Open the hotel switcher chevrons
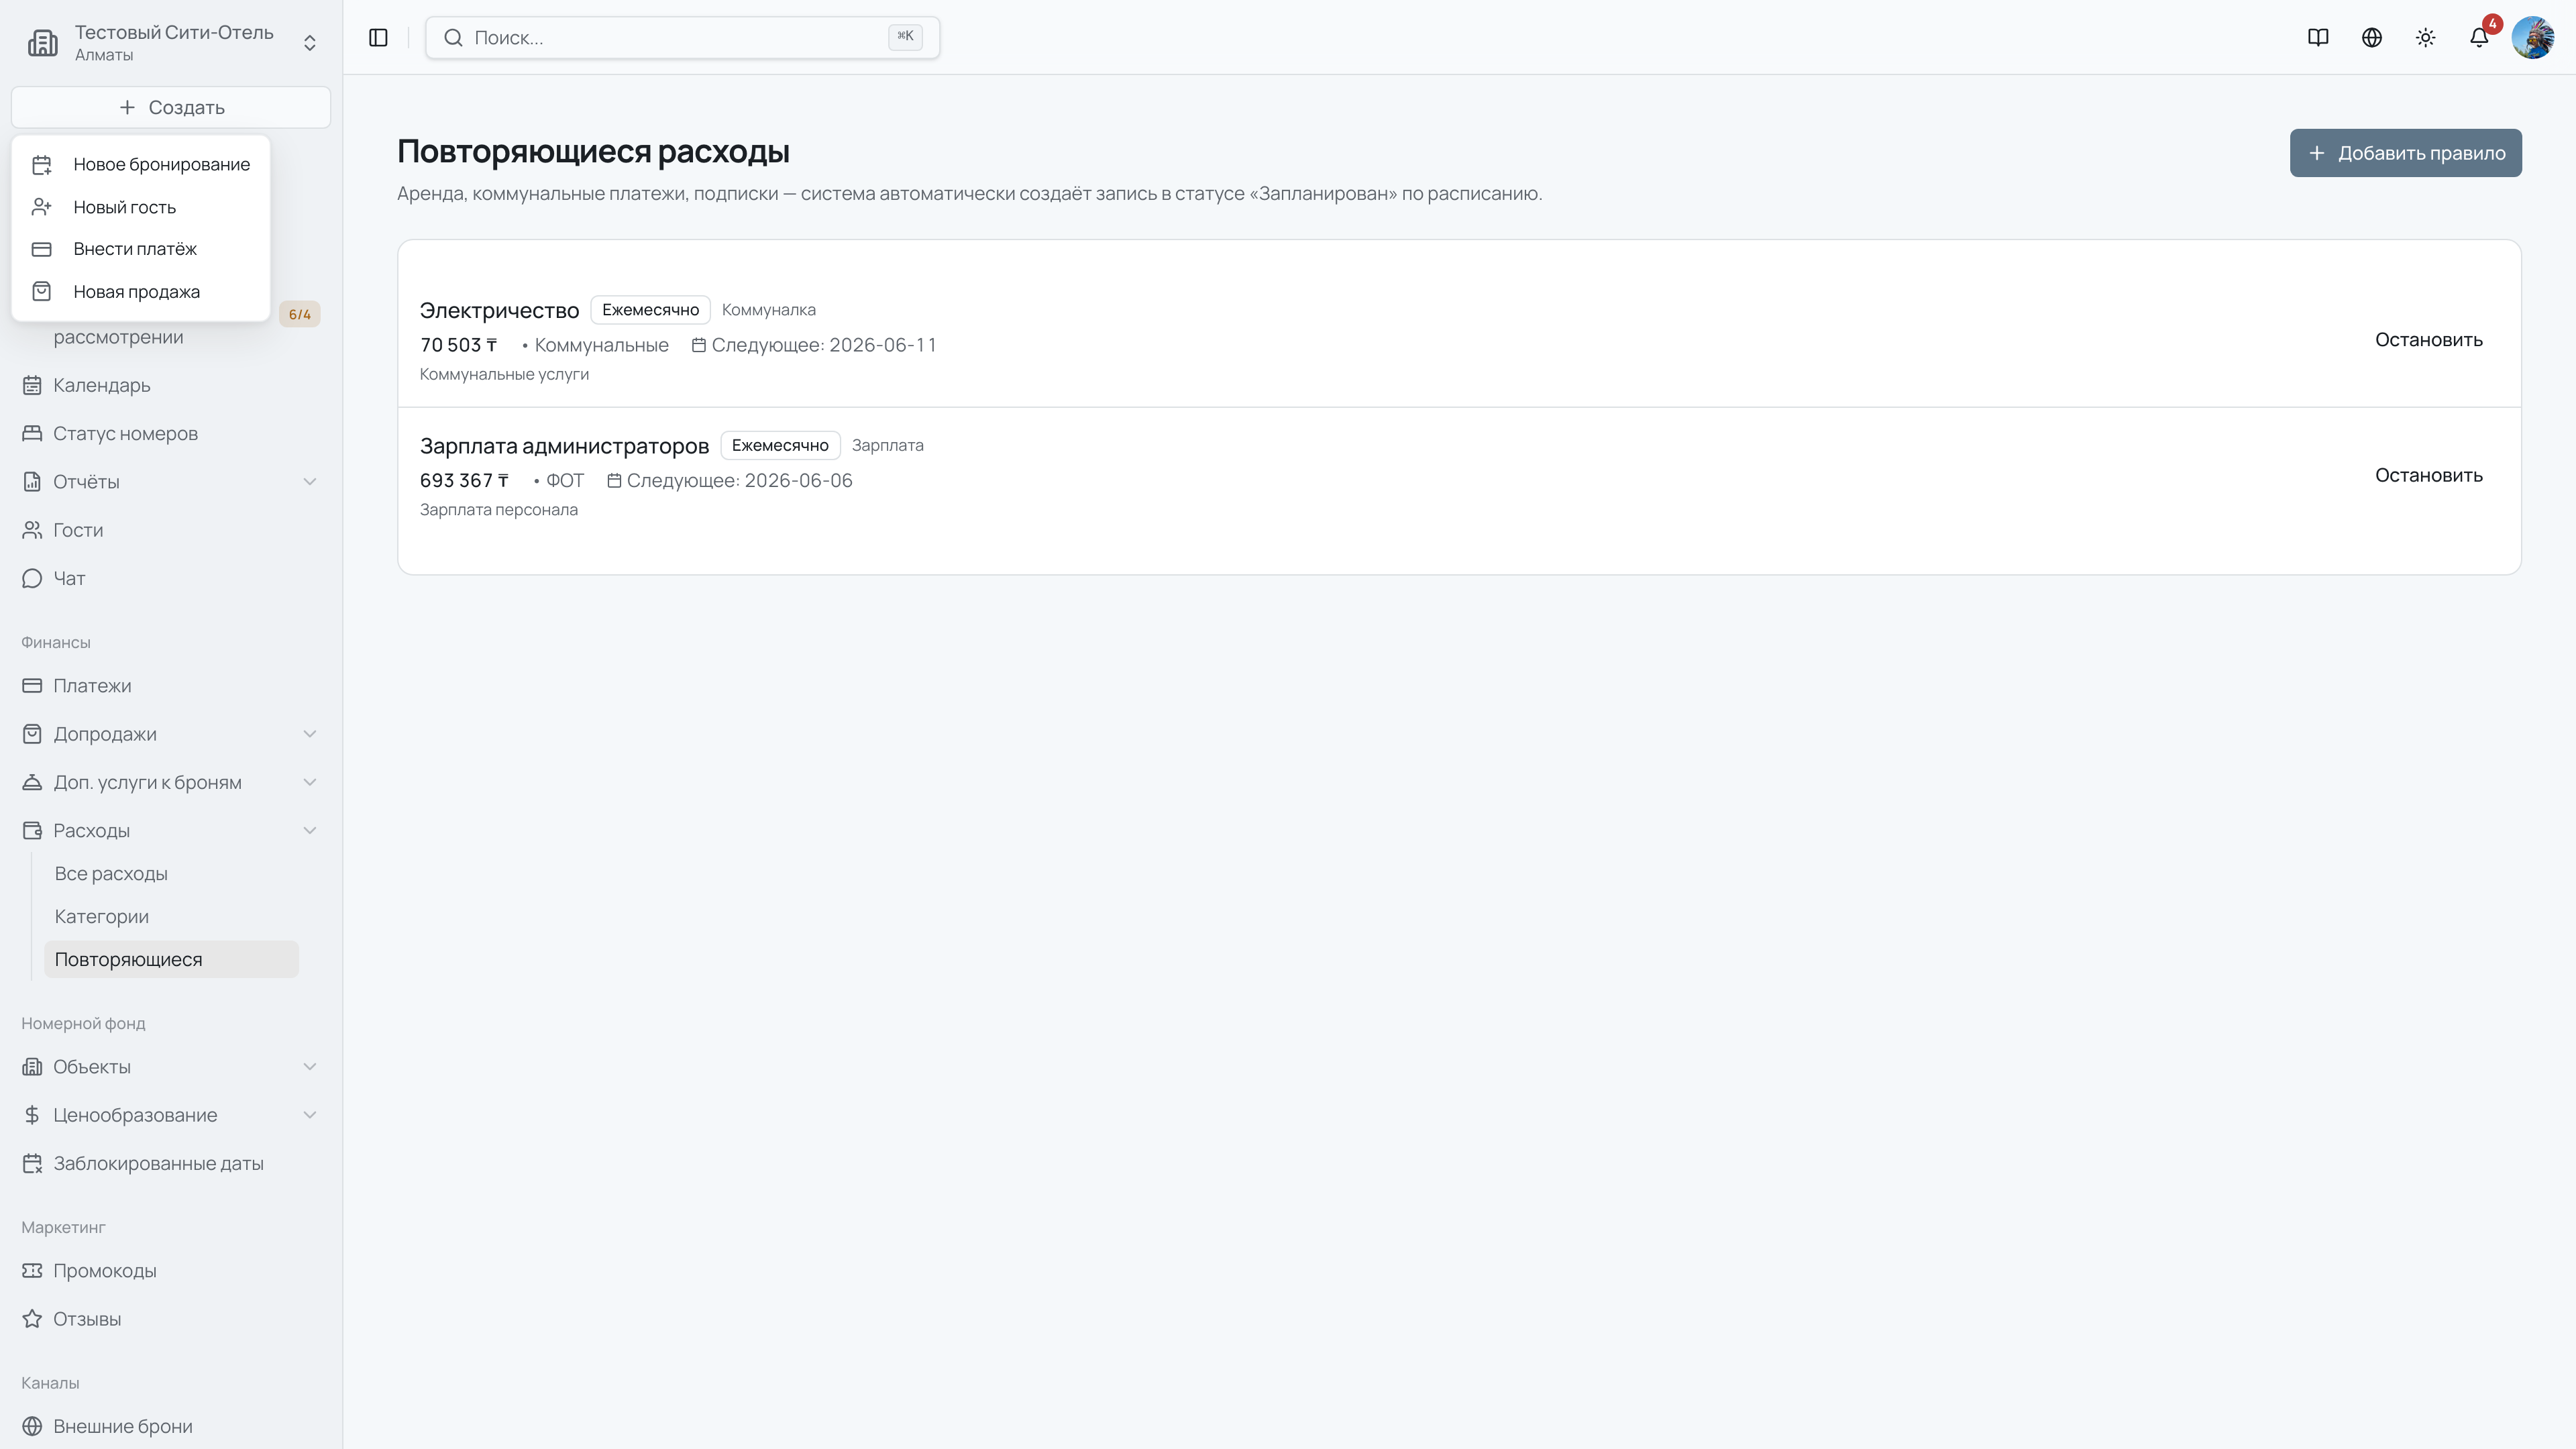This screenshot has width=2576, height=1449. 310,43
